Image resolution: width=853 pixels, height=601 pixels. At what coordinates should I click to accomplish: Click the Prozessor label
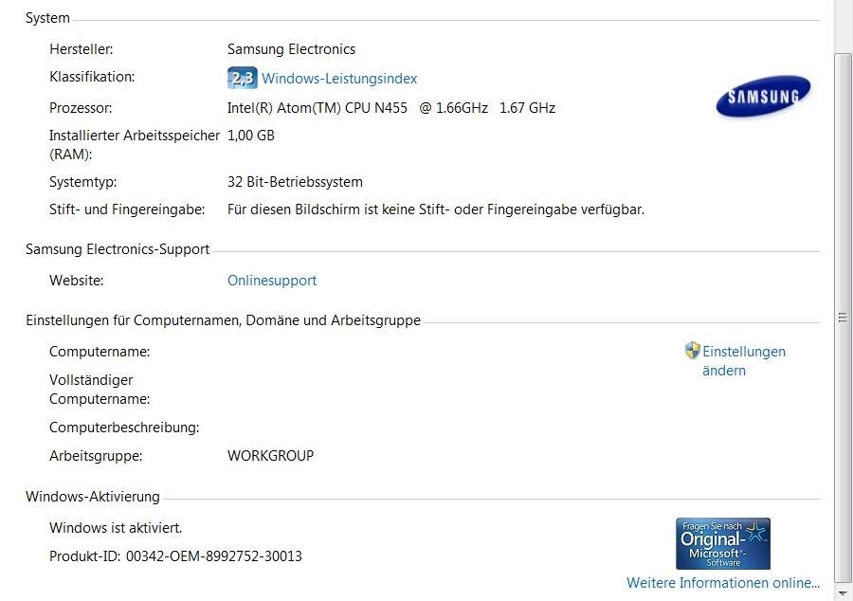point(81,108)
